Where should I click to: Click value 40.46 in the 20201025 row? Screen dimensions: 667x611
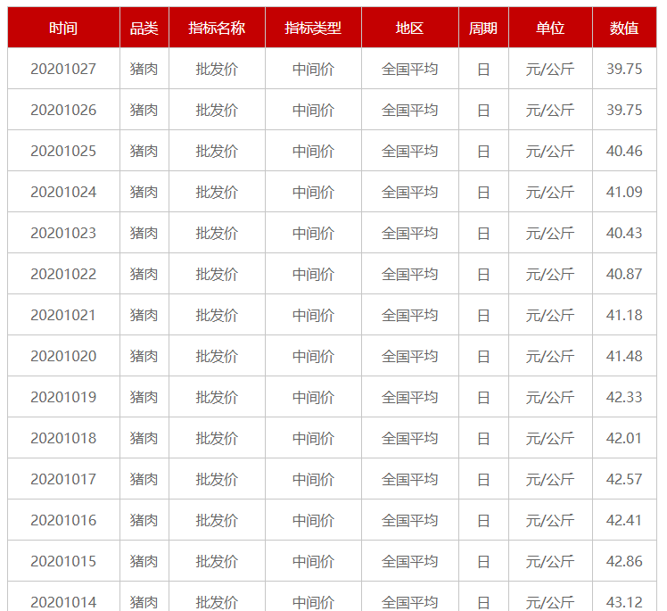[x=624, y=151]
